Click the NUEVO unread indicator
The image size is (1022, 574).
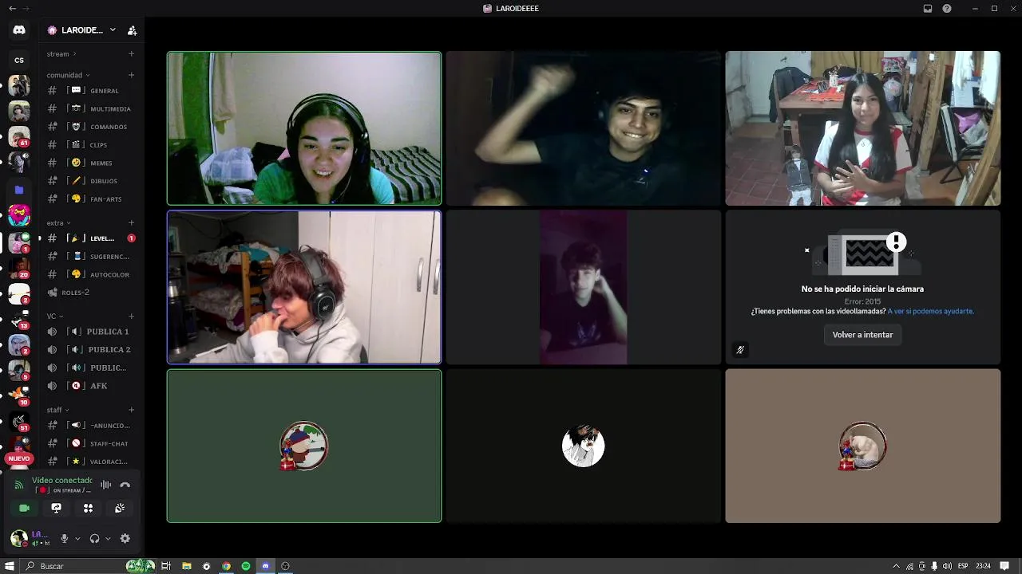[x=19, y=458]
